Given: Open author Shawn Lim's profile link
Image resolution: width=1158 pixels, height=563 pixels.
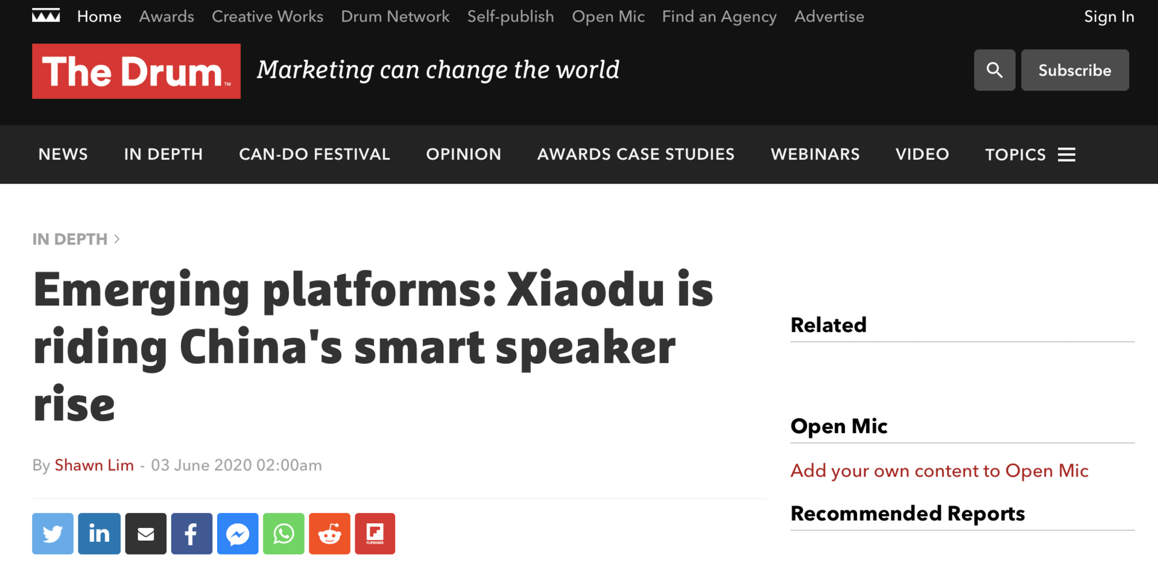Looking at the screenshot, I should pos(94,465).
